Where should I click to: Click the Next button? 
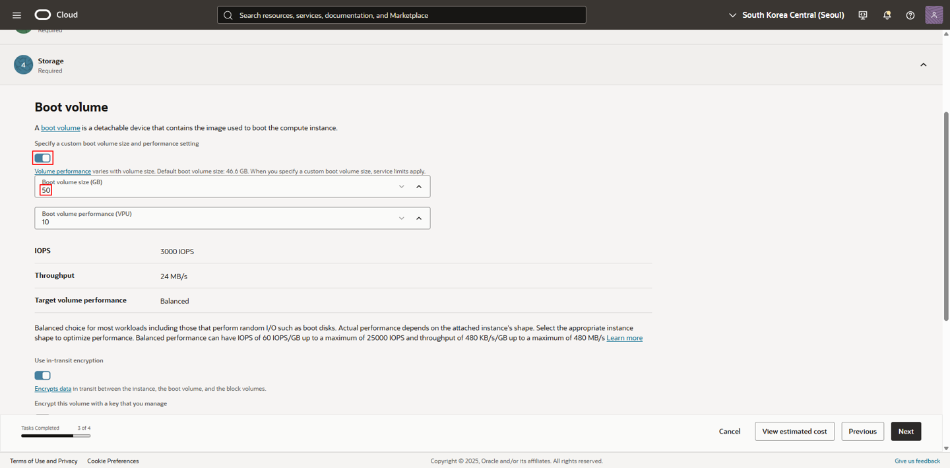pyautogui.click(x=905, y=431)
